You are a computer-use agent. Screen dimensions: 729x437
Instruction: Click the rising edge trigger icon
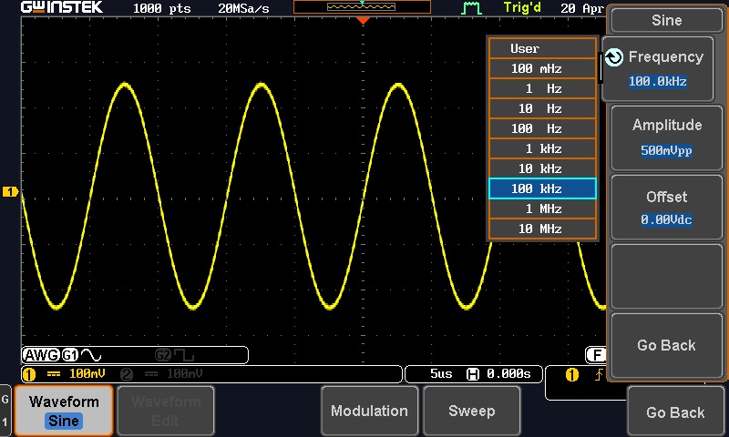point(599,374)
